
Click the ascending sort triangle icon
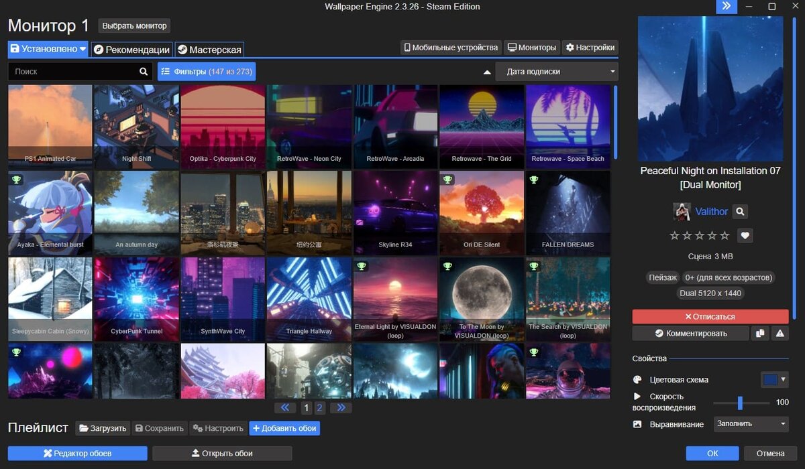pyautogui.click(x=487, y=72)
